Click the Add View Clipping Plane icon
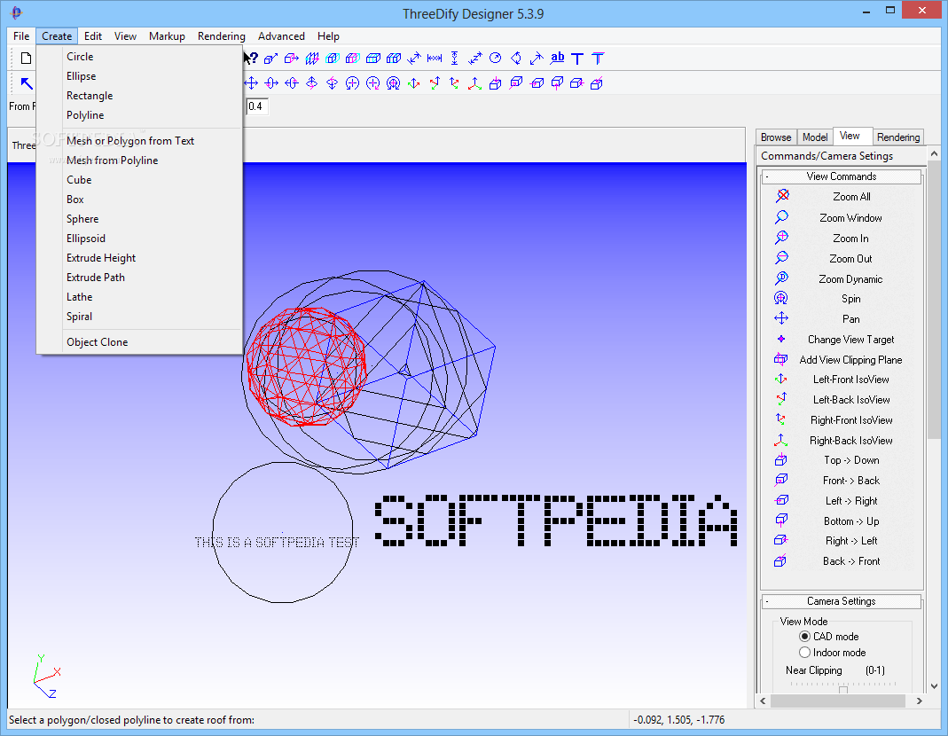 [x=781, y=359]
